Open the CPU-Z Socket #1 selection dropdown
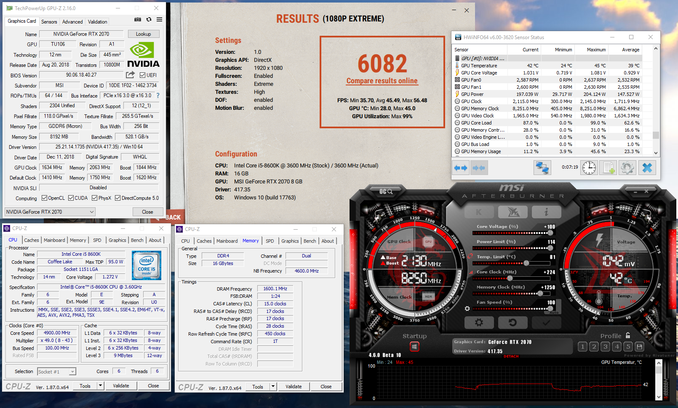The height and width of the screenshot is (408, 678). click(57, 371)
